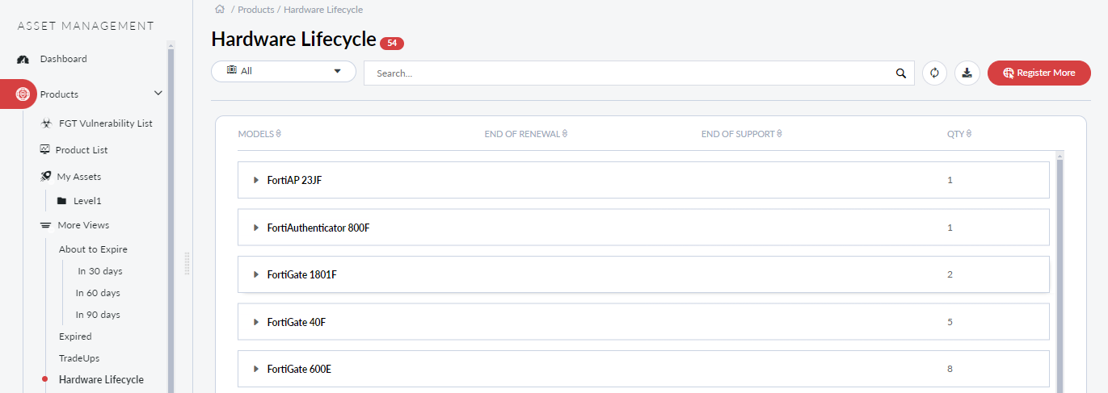1108x393 pixels.
Task: Open the Dashboard menu item
Action: point(64,59)
